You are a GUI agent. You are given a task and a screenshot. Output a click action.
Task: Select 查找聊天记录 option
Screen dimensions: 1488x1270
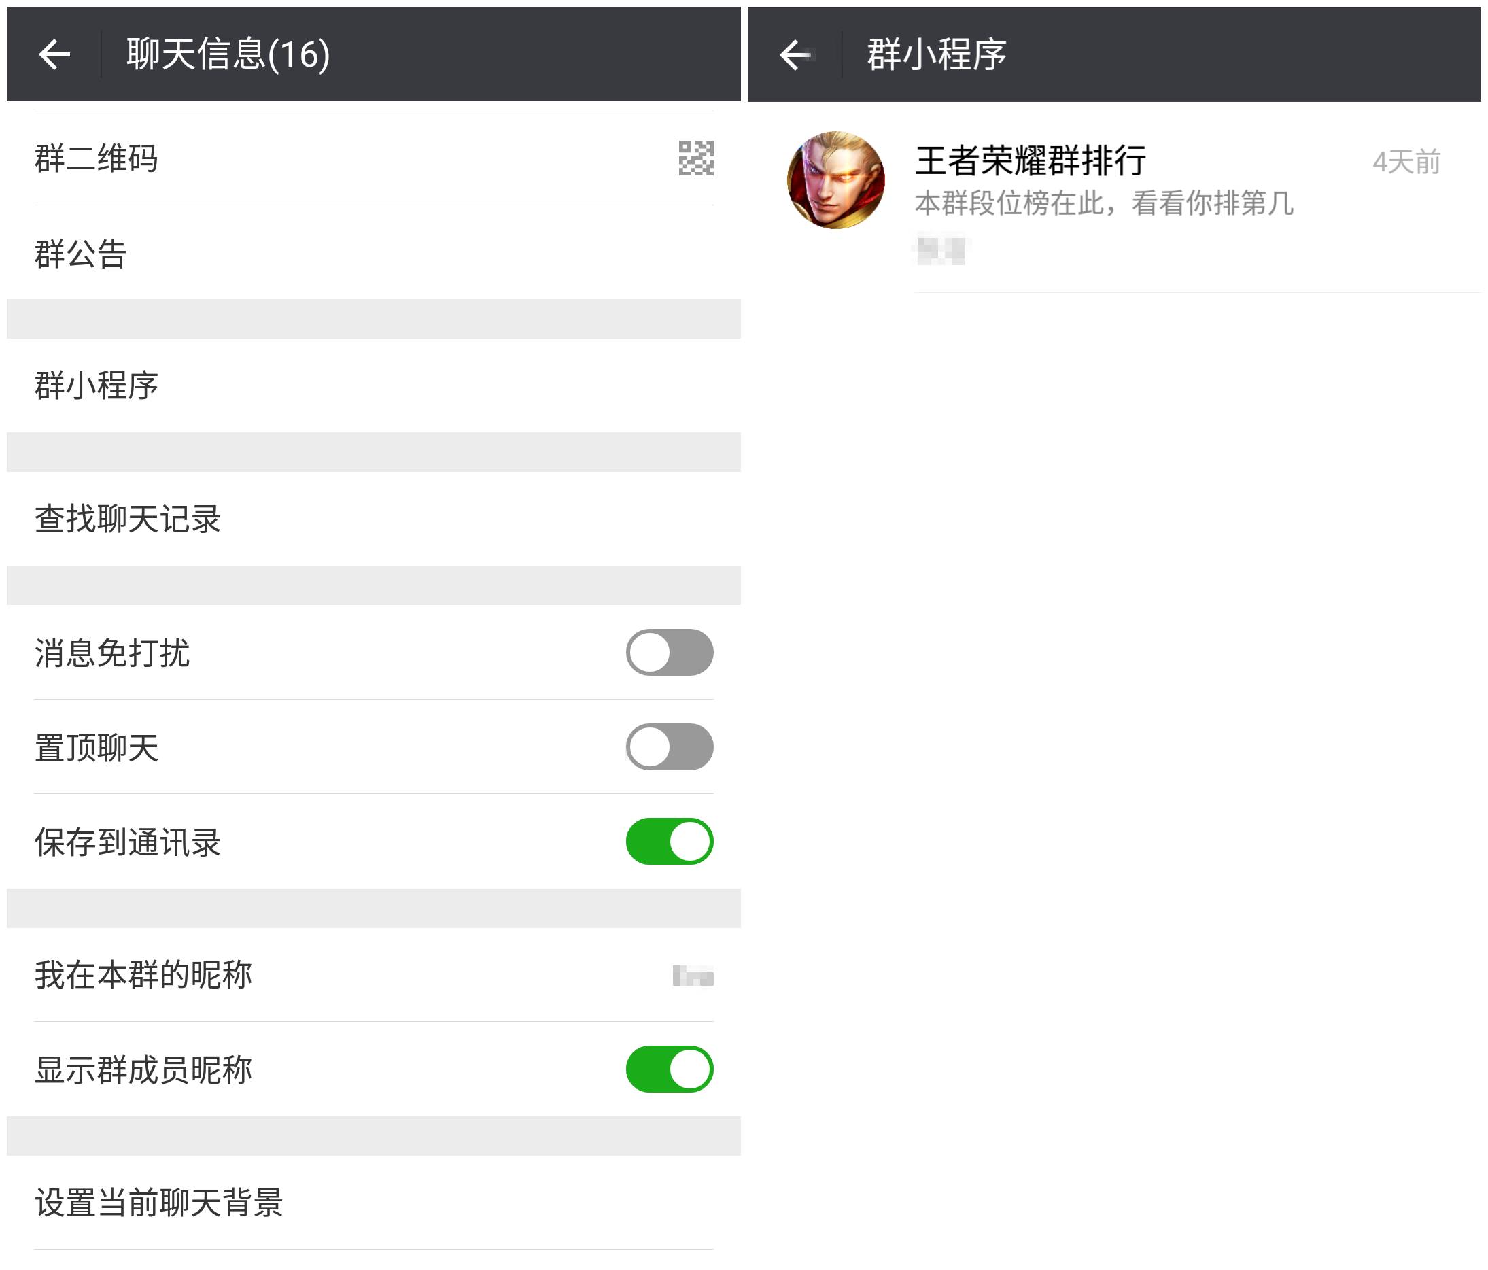coord(127,519)
